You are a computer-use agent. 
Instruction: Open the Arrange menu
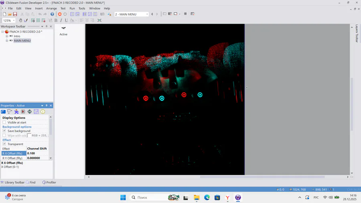point(51,8)
